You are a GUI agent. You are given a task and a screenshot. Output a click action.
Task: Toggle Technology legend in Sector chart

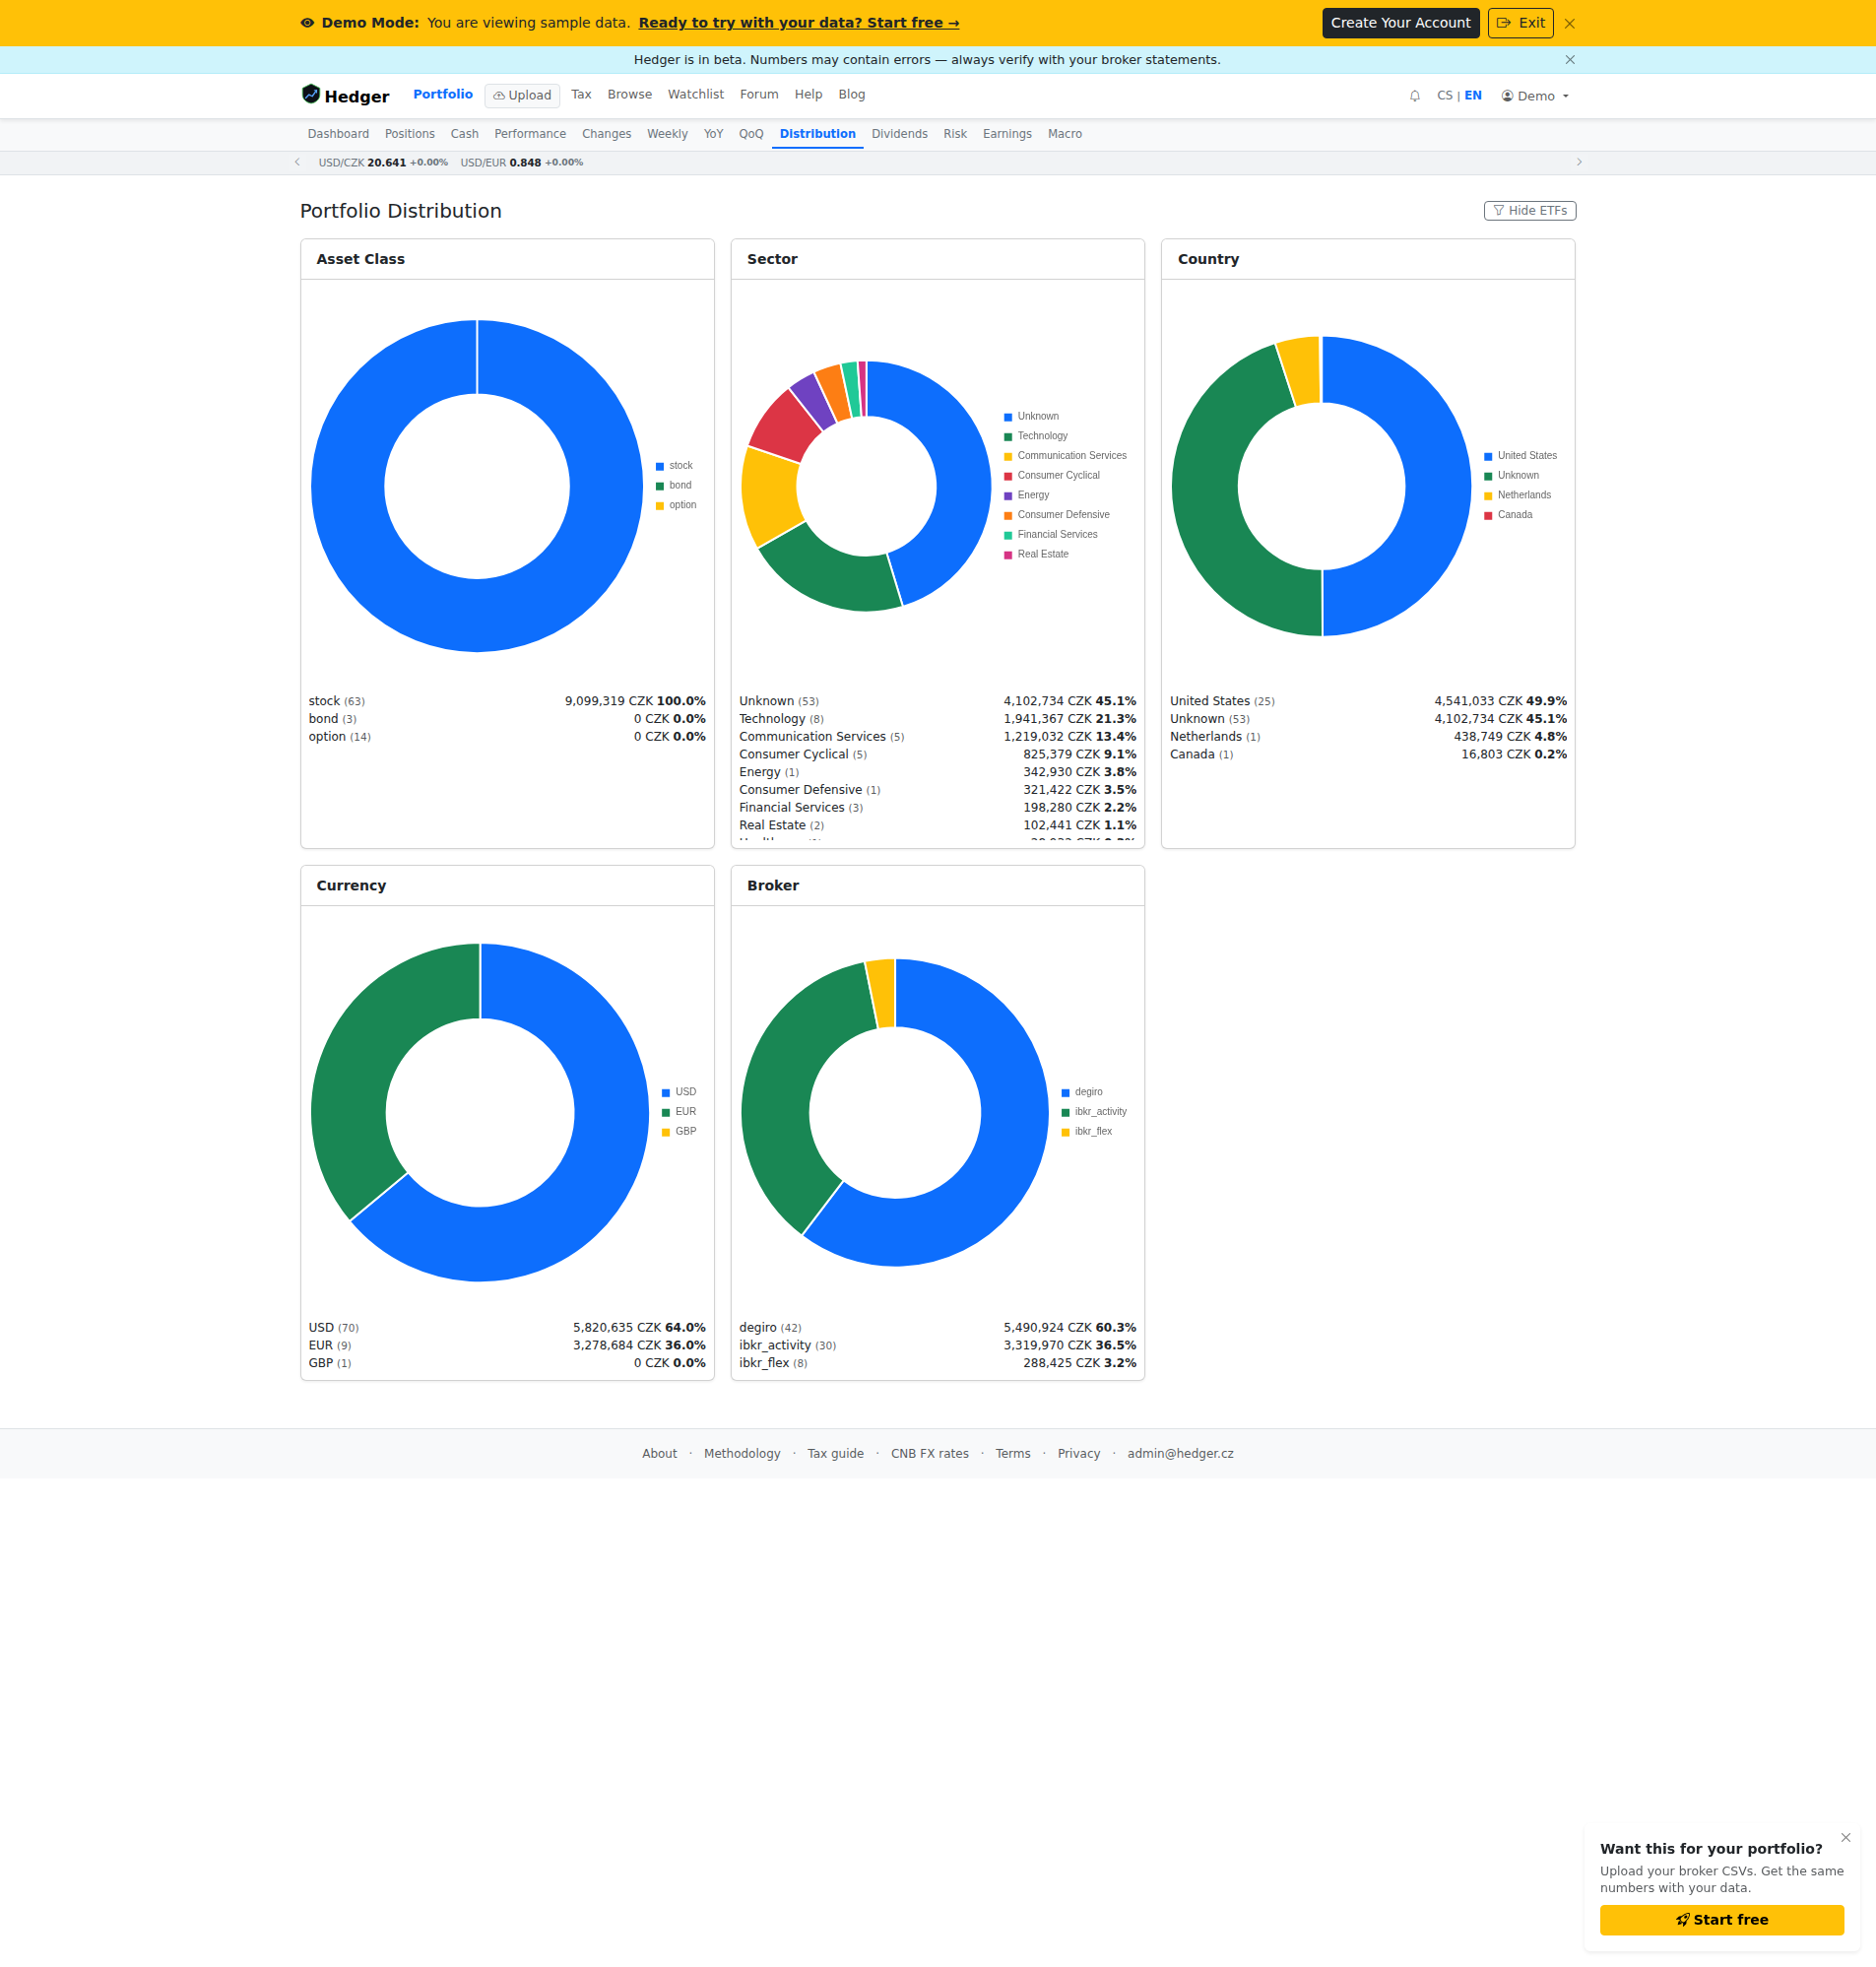[x=1036, y=436]
